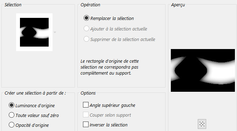Viewport: 237px width, 131px height.
Task: Click the Le rectangle d'origine warning message
Action: tap(110, 67)
